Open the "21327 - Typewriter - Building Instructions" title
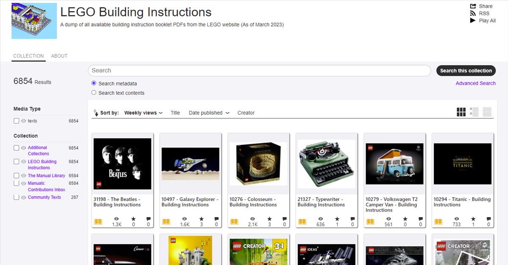This screenshot has height=265, width=508. (321, 202)
